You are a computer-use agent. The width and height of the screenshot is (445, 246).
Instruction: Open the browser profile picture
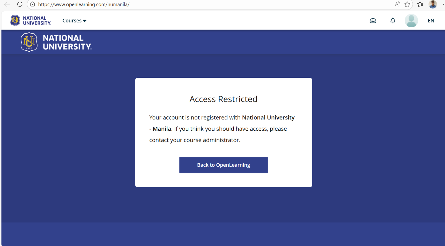[433, 4]
